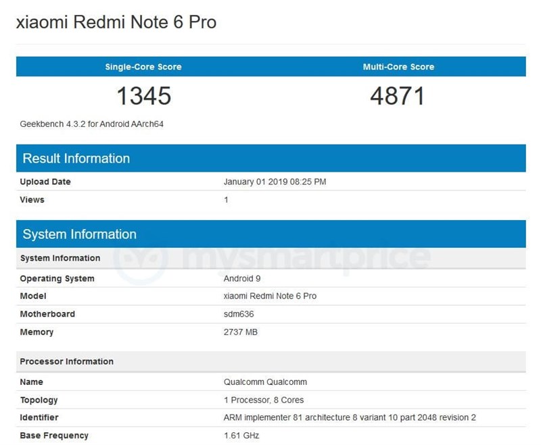Select the Android 9 value
The height and width of the screenshot is (445, 541).
coord(242,278)
